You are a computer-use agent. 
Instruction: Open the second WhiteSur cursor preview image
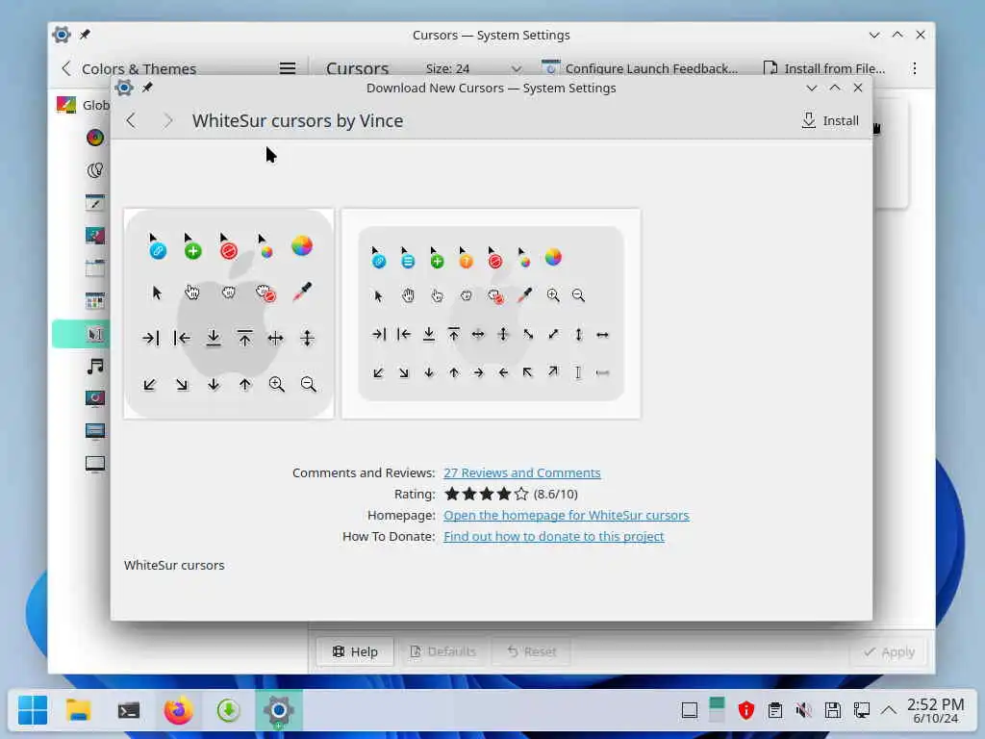[491, 314]
